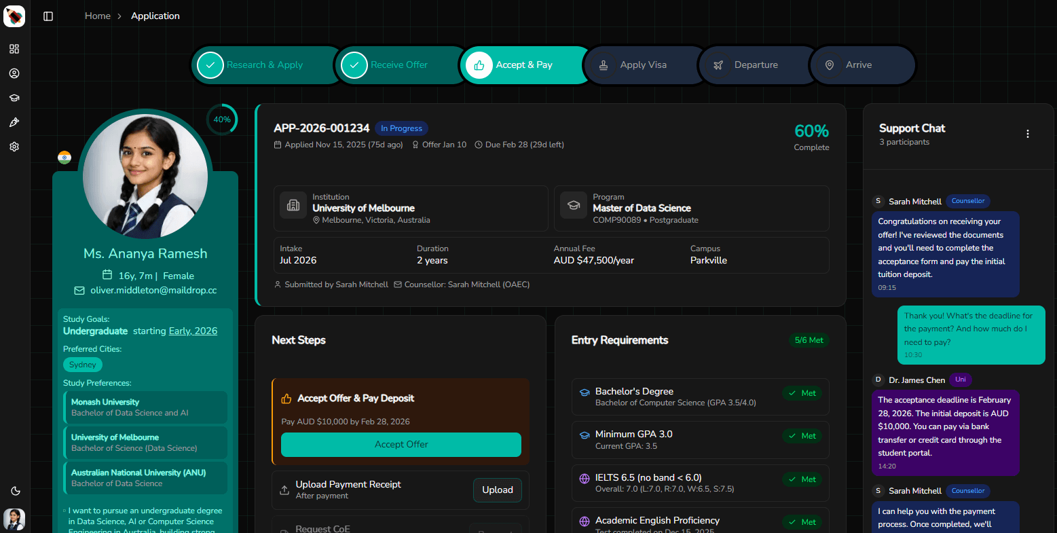Click the carrot tool icon in sidebar
Screen dimensions: 1057x533
[14, 122]
